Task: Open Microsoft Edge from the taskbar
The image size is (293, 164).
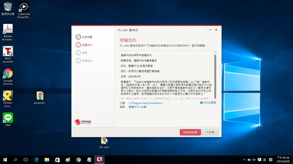Action: click(x=36, y=160)
